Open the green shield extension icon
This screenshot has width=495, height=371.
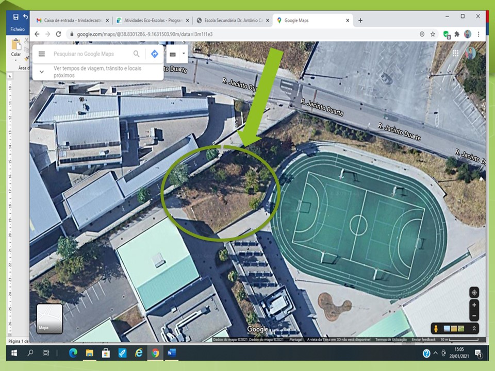[447, 35]
